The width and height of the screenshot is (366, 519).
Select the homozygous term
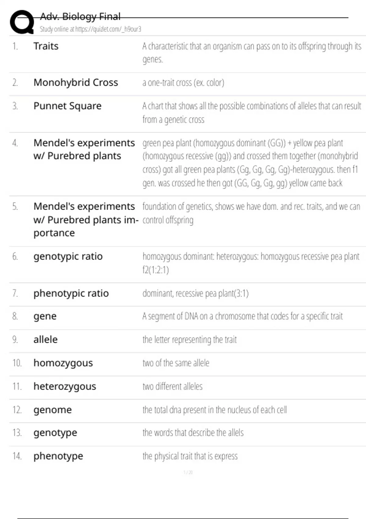pos(63,363)
